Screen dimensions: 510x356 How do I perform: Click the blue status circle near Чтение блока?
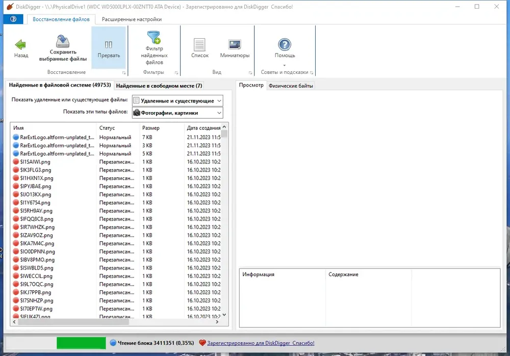(113, 343)
